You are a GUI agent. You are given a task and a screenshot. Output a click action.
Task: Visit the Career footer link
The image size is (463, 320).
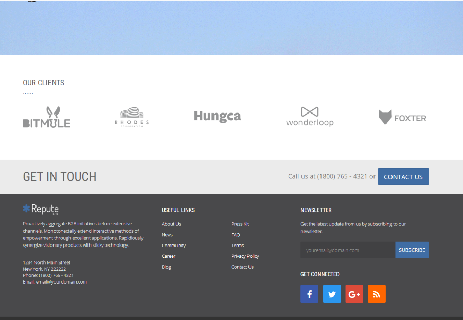pyautogui.click(x=168, y=256)
